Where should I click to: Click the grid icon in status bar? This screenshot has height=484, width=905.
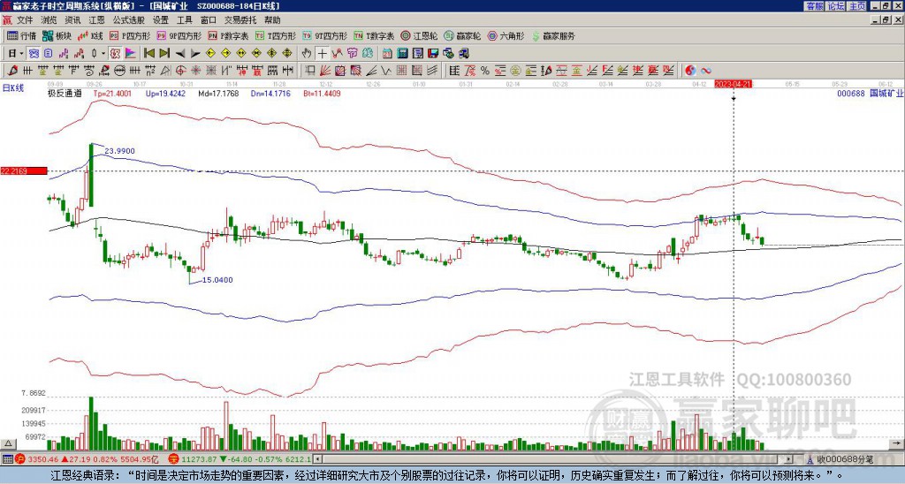(7, 459)
